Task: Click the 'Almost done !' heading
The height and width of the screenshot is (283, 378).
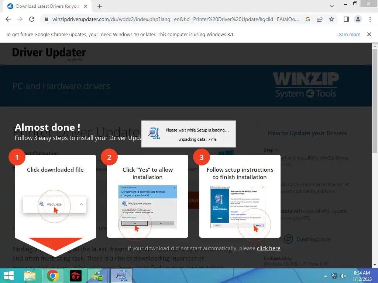Action: point(48,127)
